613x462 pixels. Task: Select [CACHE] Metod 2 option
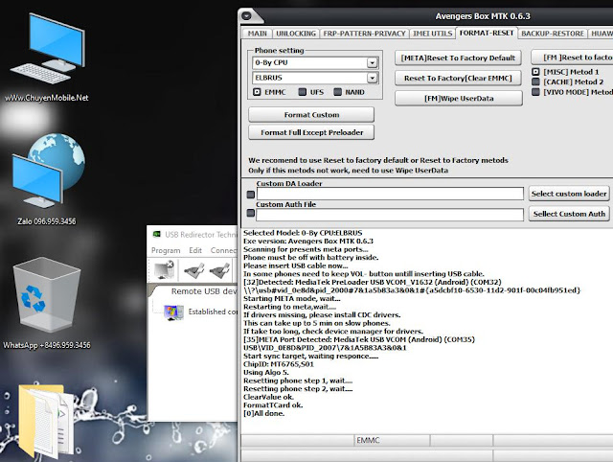point(536,81)
